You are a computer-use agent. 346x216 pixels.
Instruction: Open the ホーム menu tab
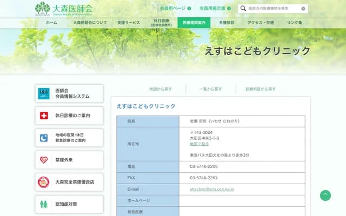pos(51,23)
